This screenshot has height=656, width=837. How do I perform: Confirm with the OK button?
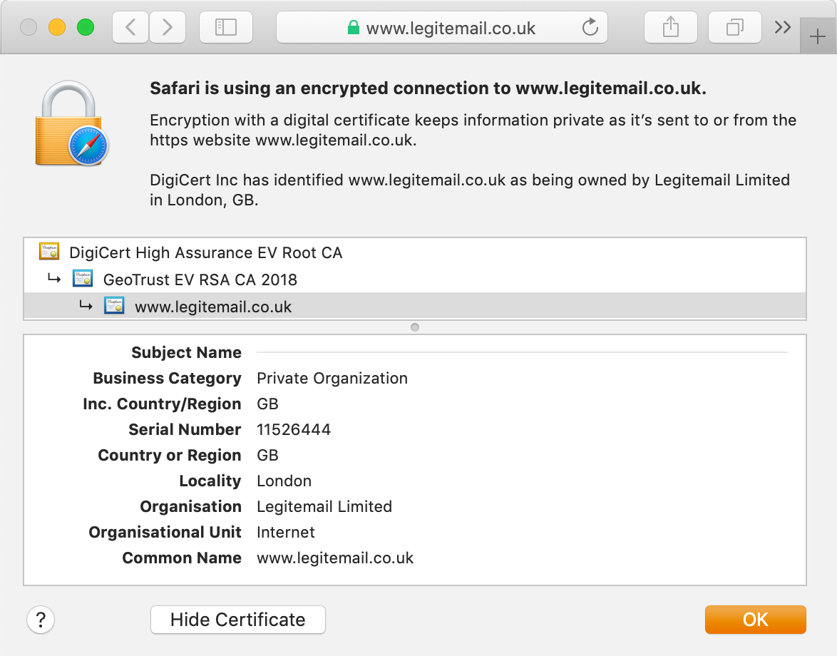pos(755,620)
